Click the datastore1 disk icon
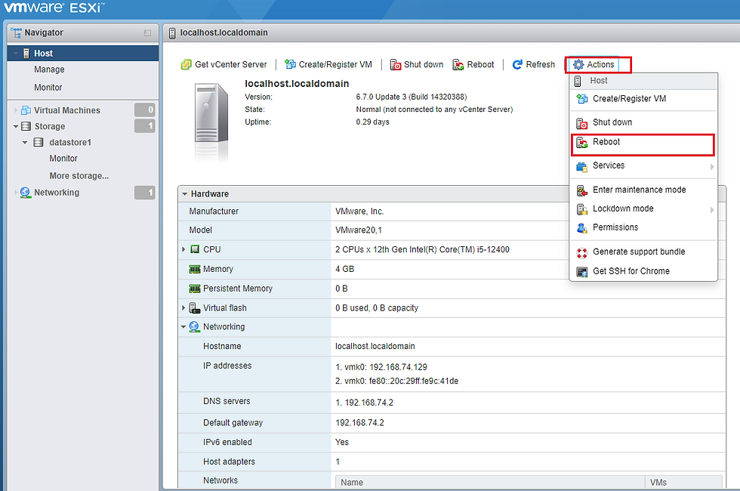Screen dimensions: 740x491 (39, 142)
